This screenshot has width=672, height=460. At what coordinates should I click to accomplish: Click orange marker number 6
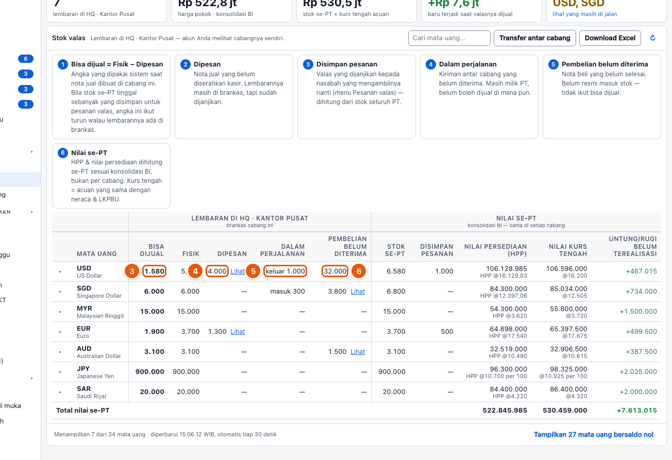coord(359,271)
